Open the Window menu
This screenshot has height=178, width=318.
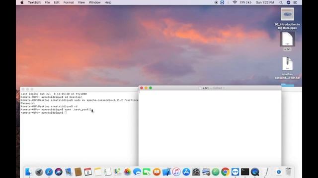95,2
